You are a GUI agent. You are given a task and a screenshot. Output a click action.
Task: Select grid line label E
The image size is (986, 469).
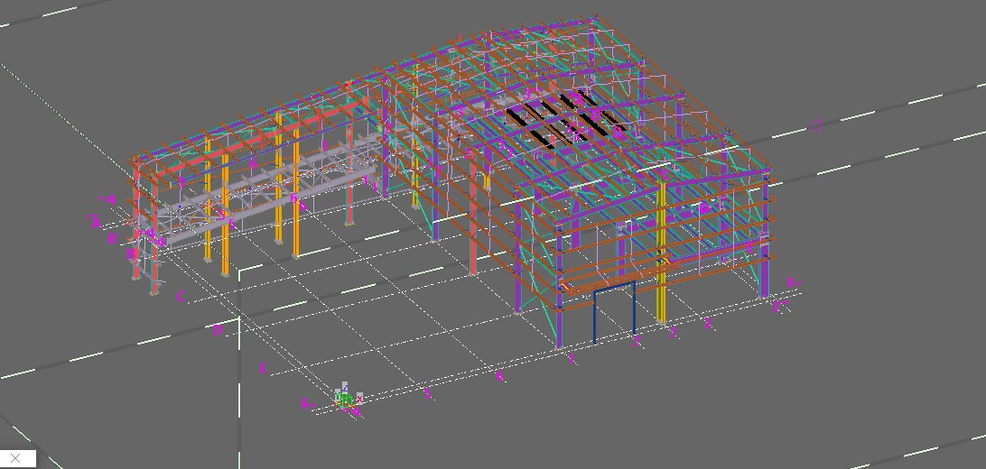click(263, 368)
